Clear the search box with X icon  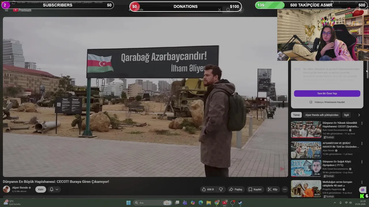(219, 10)
